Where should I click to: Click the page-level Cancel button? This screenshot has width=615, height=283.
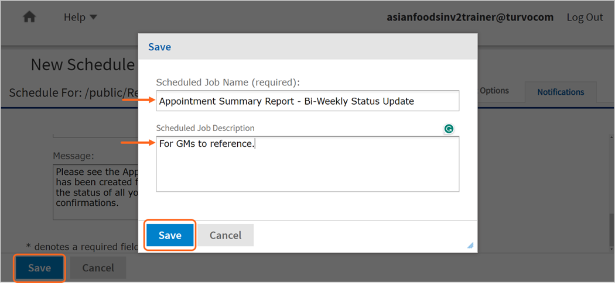98,268
